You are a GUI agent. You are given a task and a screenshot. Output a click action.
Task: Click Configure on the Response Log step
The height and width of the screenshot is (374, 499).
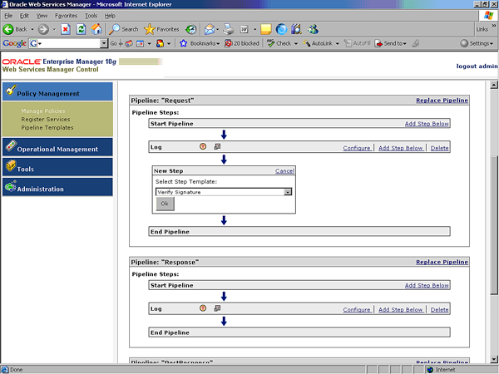357,309
